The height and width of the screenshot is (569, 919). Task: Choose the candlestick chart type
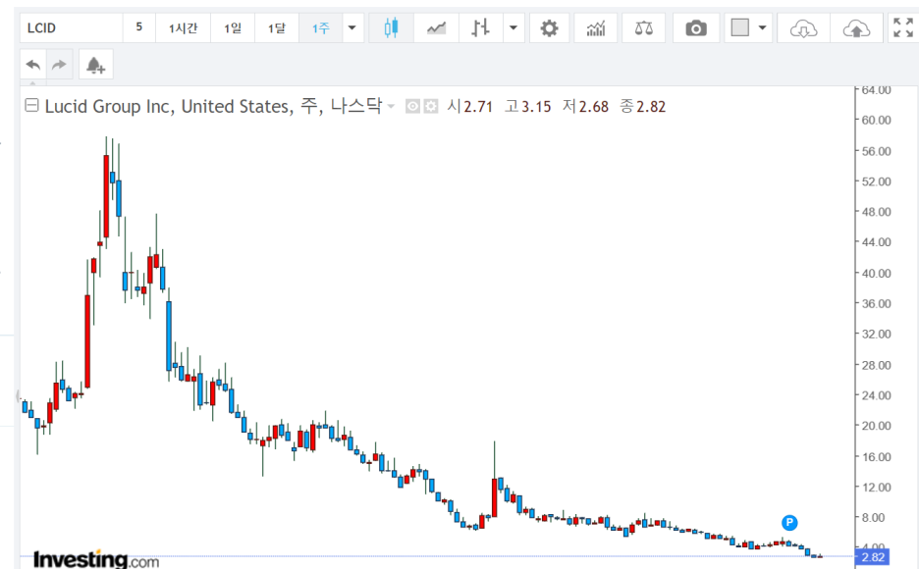(391, 28)
